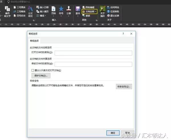Click 保护文档(P)... button

41,76
